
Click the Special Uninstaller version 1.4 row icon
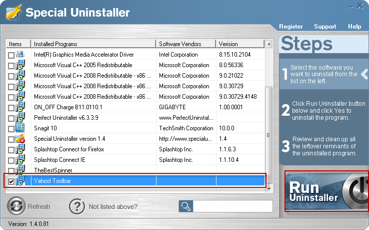(20, 138)
